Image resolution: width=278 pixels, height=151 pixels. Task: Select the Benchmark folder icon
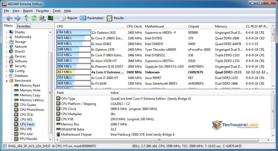(11, 81)
